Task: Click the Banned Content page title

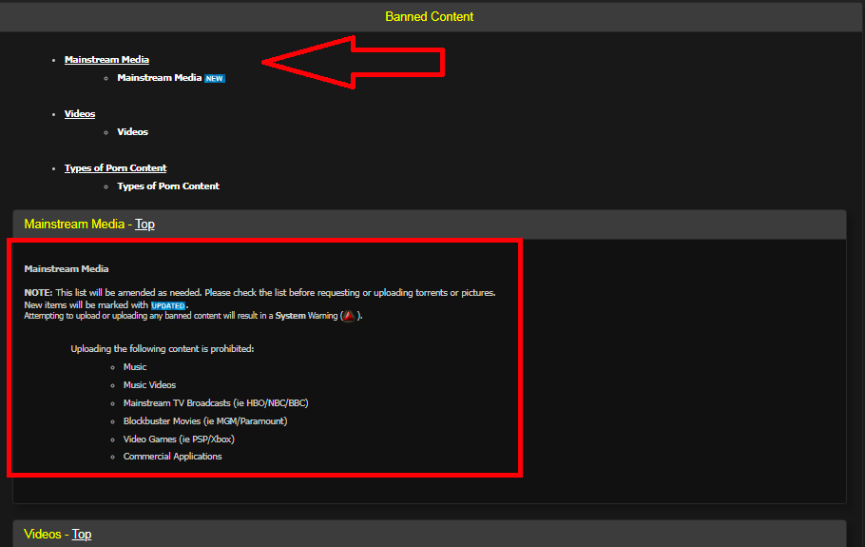Action: coord(429,17)
